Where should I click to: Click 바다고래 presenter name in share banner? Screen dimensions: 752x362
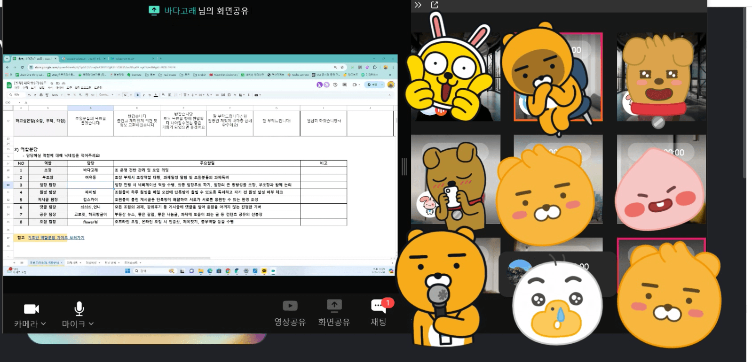180,10
